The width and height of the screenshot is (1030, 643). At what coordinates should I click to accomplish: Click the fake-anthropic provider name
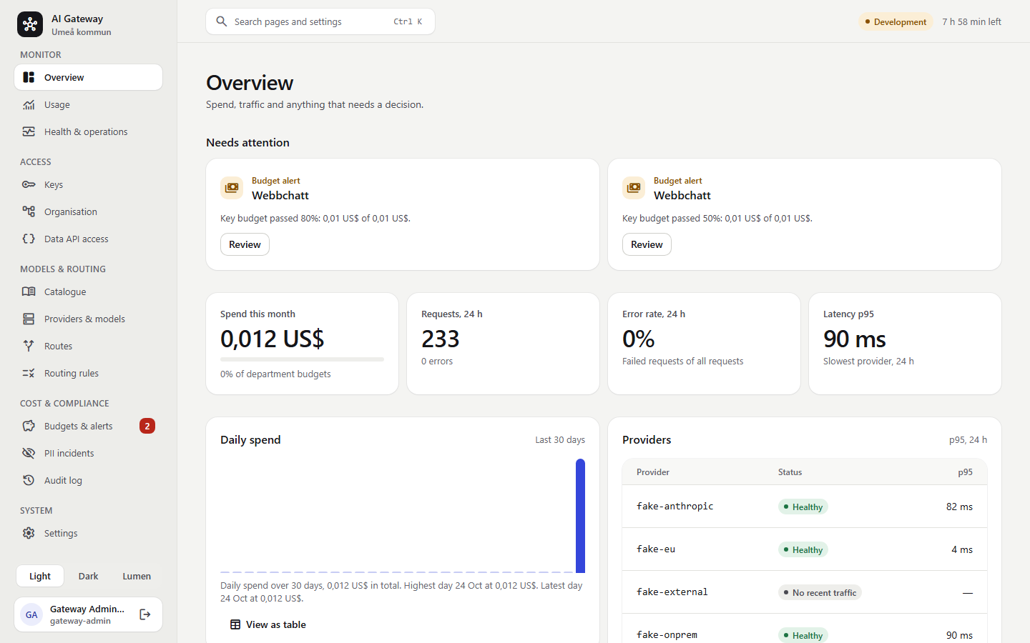675,507
